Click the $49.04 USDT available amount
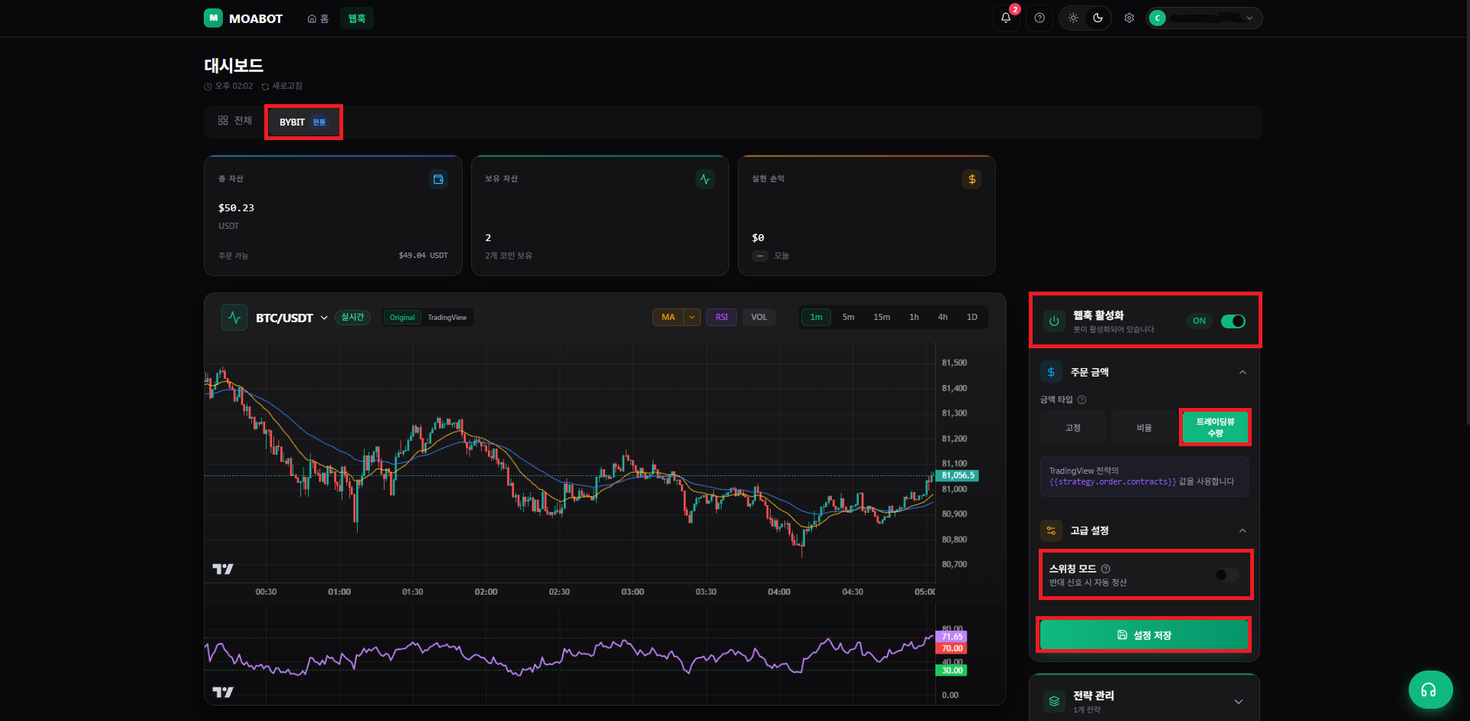 click(423, 256)
